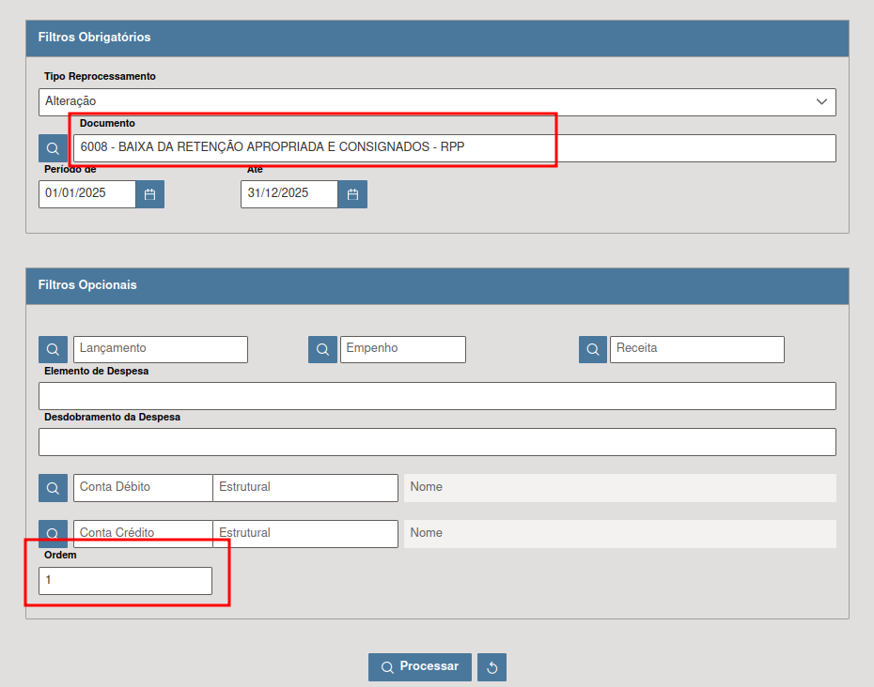
Task: Click the Período de date input 01/01/2025
Action: pos(86,194)
